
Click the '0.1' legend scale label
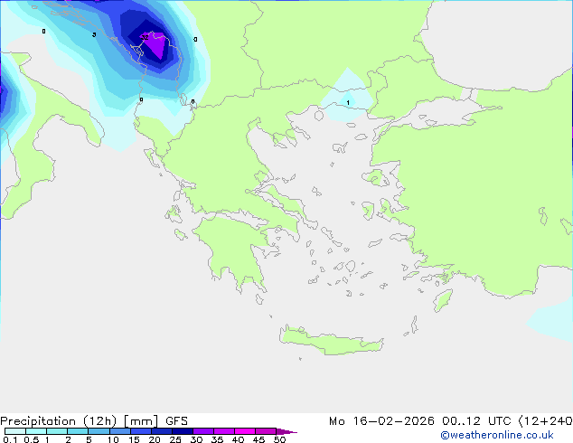[x=10, y=439]
